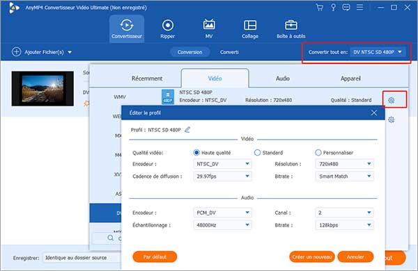Open the MV tab

(x=209, y=28)
